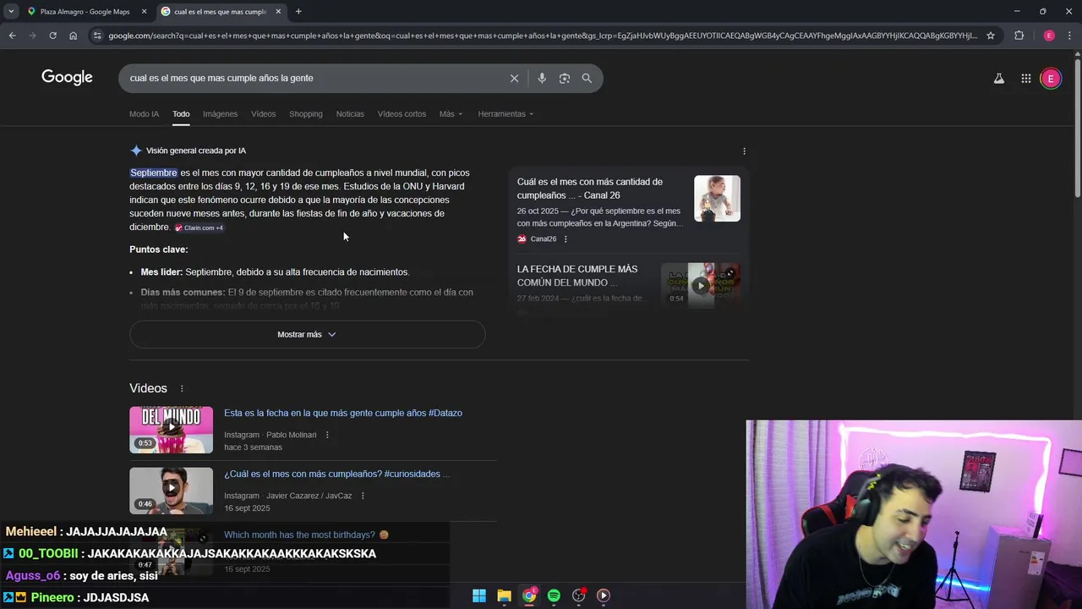
Task: Select the Imágenes search tab
Action: (220, 113)
